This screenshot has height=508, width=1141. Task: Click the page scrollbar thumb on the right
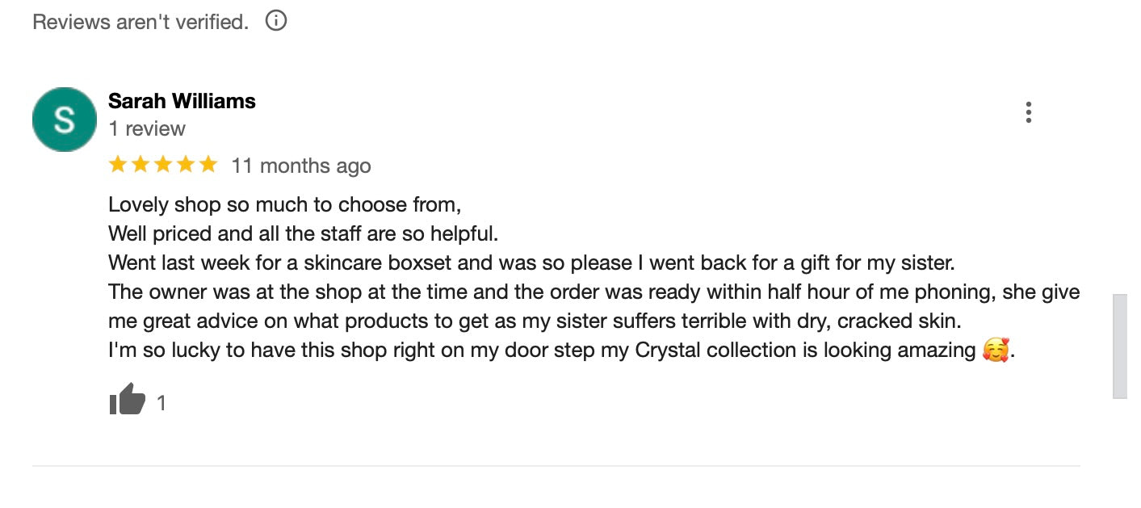point(1119,346)
